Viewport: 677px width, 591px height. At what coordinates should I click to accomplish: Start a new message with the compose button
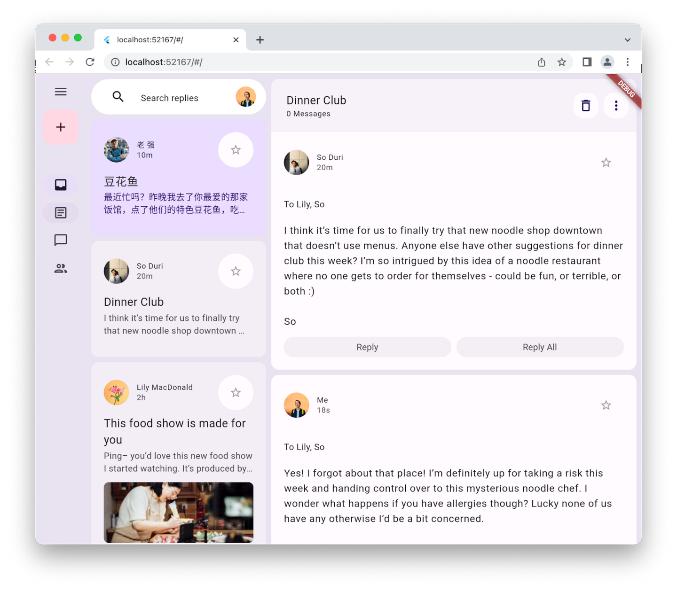[61, 126]
